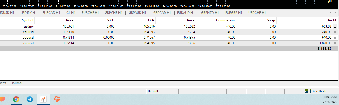Close the xauusd position with 240.00 profit
This screenshot has height=105, width=339.
335,32
